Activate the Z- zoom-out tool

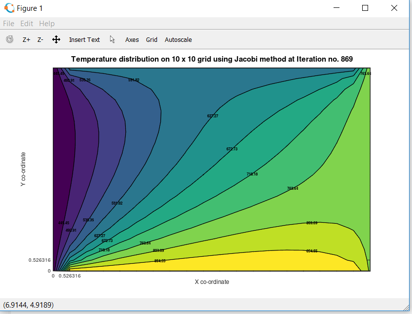40,39
